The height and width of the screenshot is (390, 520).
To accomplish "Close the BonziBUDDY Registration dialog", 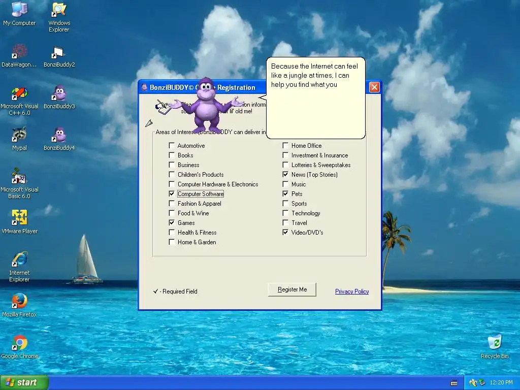I will pyautogui.click(x=374, y=87).
